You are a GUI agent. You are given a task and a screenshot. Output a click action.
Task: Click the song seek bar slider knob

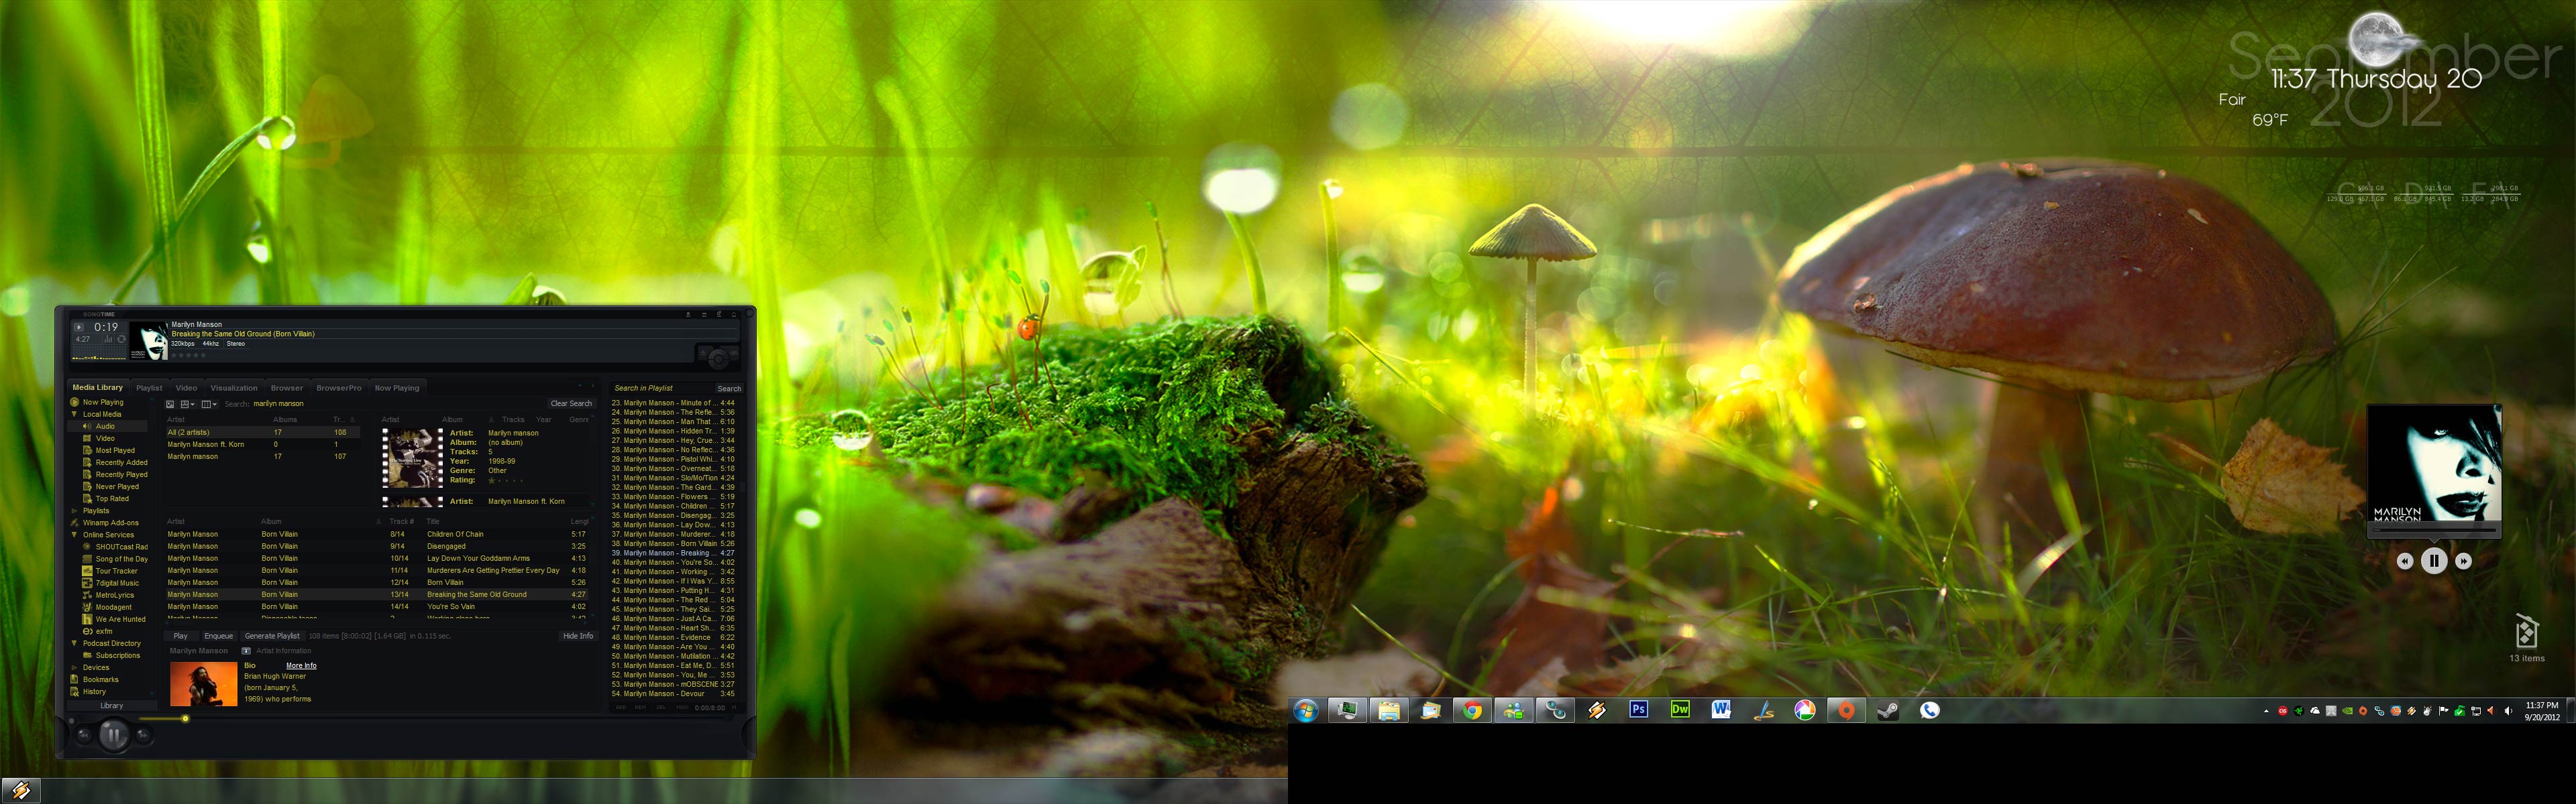coord(185,718)
